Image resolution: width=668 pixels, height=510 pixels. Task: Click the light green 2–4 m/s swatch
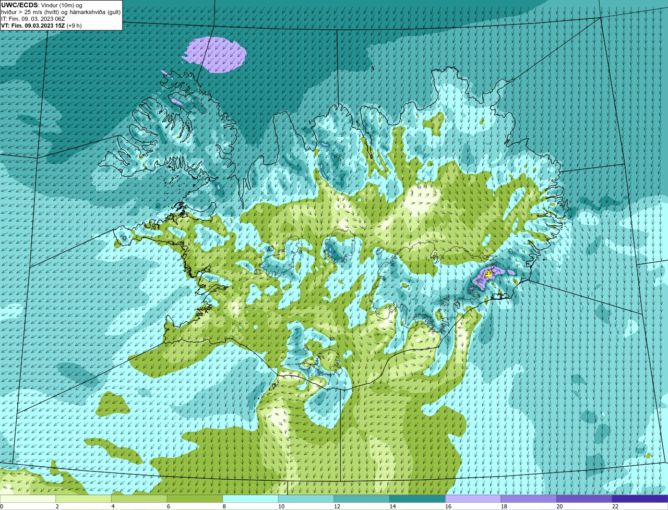tap(83, 499)
